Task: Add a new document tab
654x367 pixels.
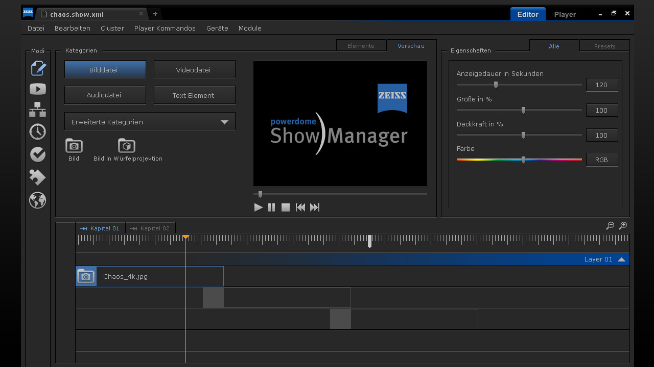Action: tap(155, 14)
